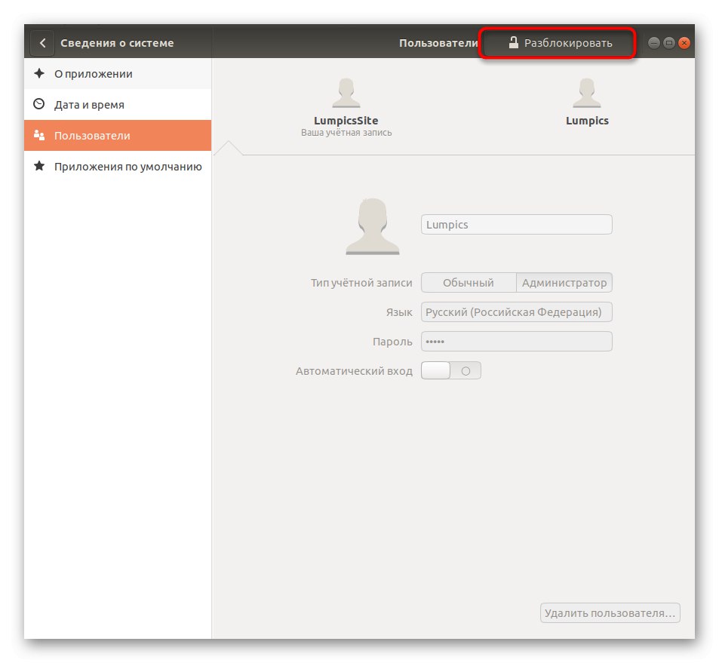Click the clock icon beside Дата и время
The height and width of the screenshot is (663, 719).
(x=39, y=104)
